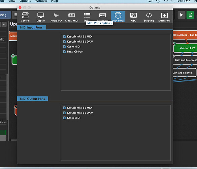Viewport: 197px width, 169px height.
Task: Open the Window menu
Action: pyautogui.click(x=41, y=1)
